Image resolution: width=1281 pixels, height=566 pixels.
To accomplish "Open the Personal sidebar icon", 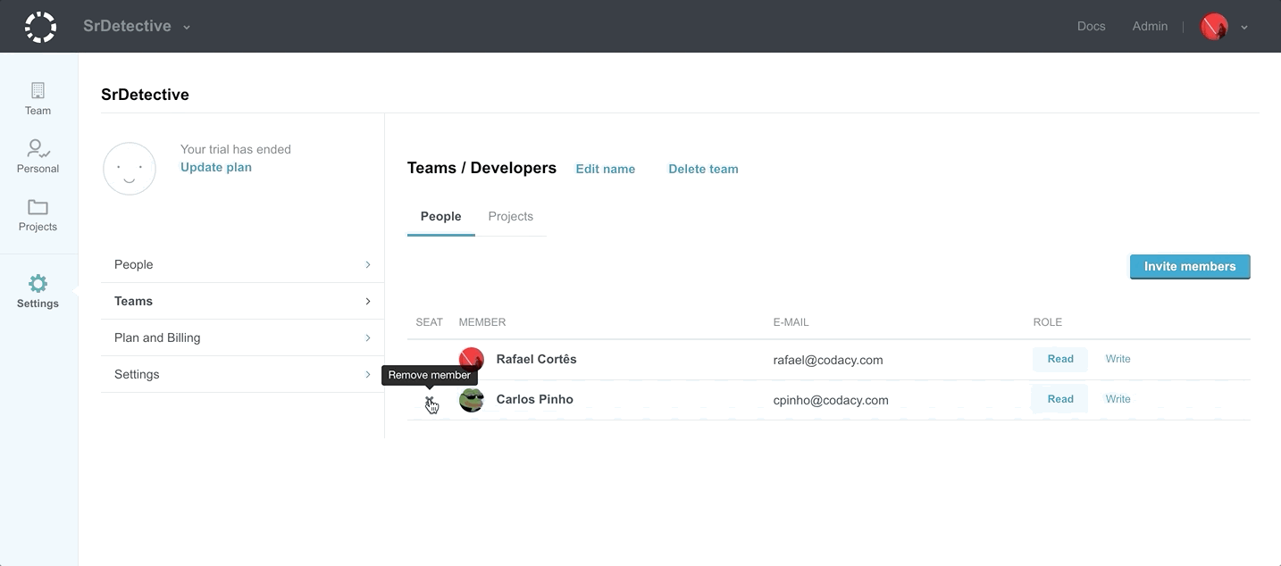I will 38,149.
